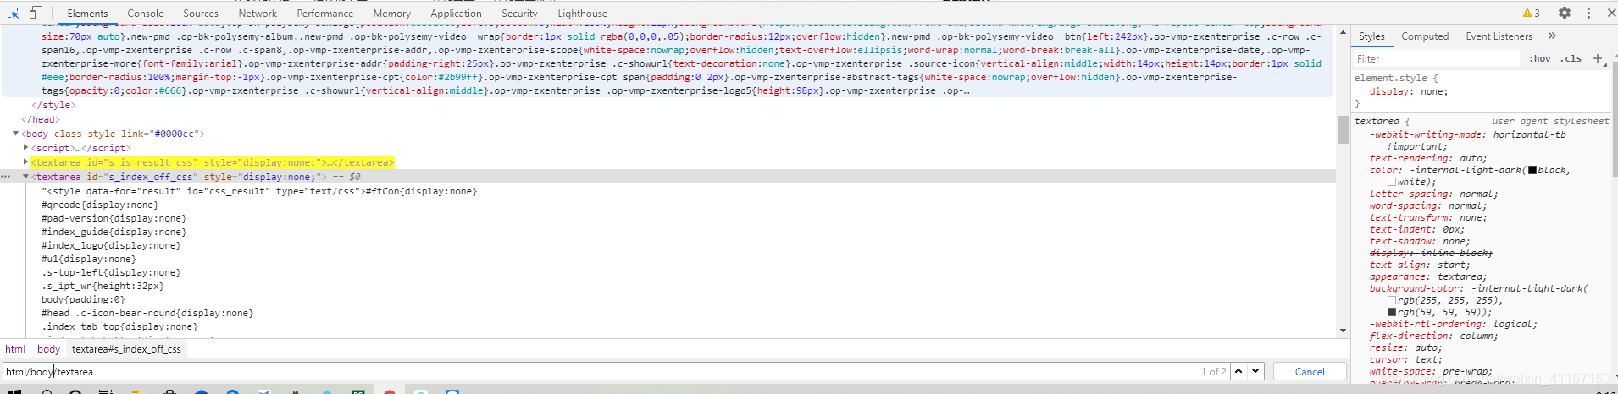The image size is (1618, 394).
Task: Toggle the device toolbar icon
Action: pos(36,13)
